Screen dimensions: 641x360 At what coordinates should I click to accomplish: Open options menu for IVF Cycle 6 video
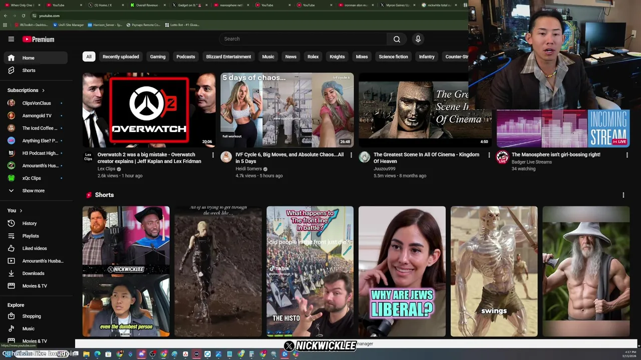pos(351,155)
